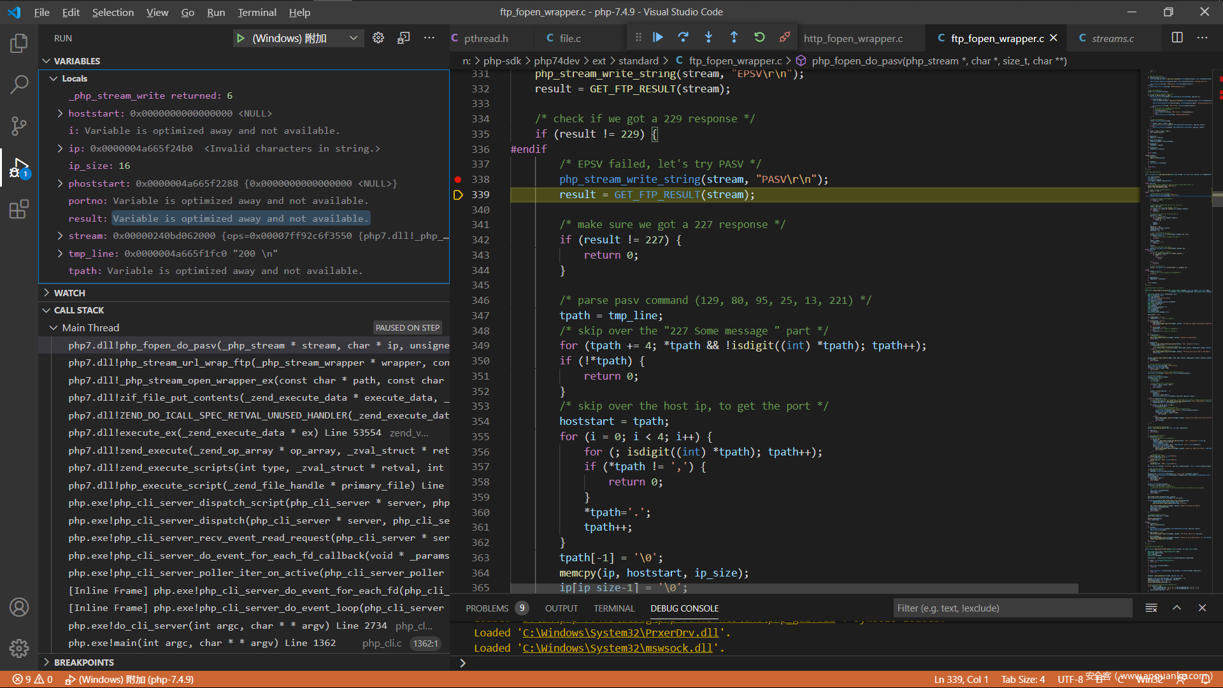1223x688 pixels.
Task: Click the debug console filter field
Action: coord(1012,608)
